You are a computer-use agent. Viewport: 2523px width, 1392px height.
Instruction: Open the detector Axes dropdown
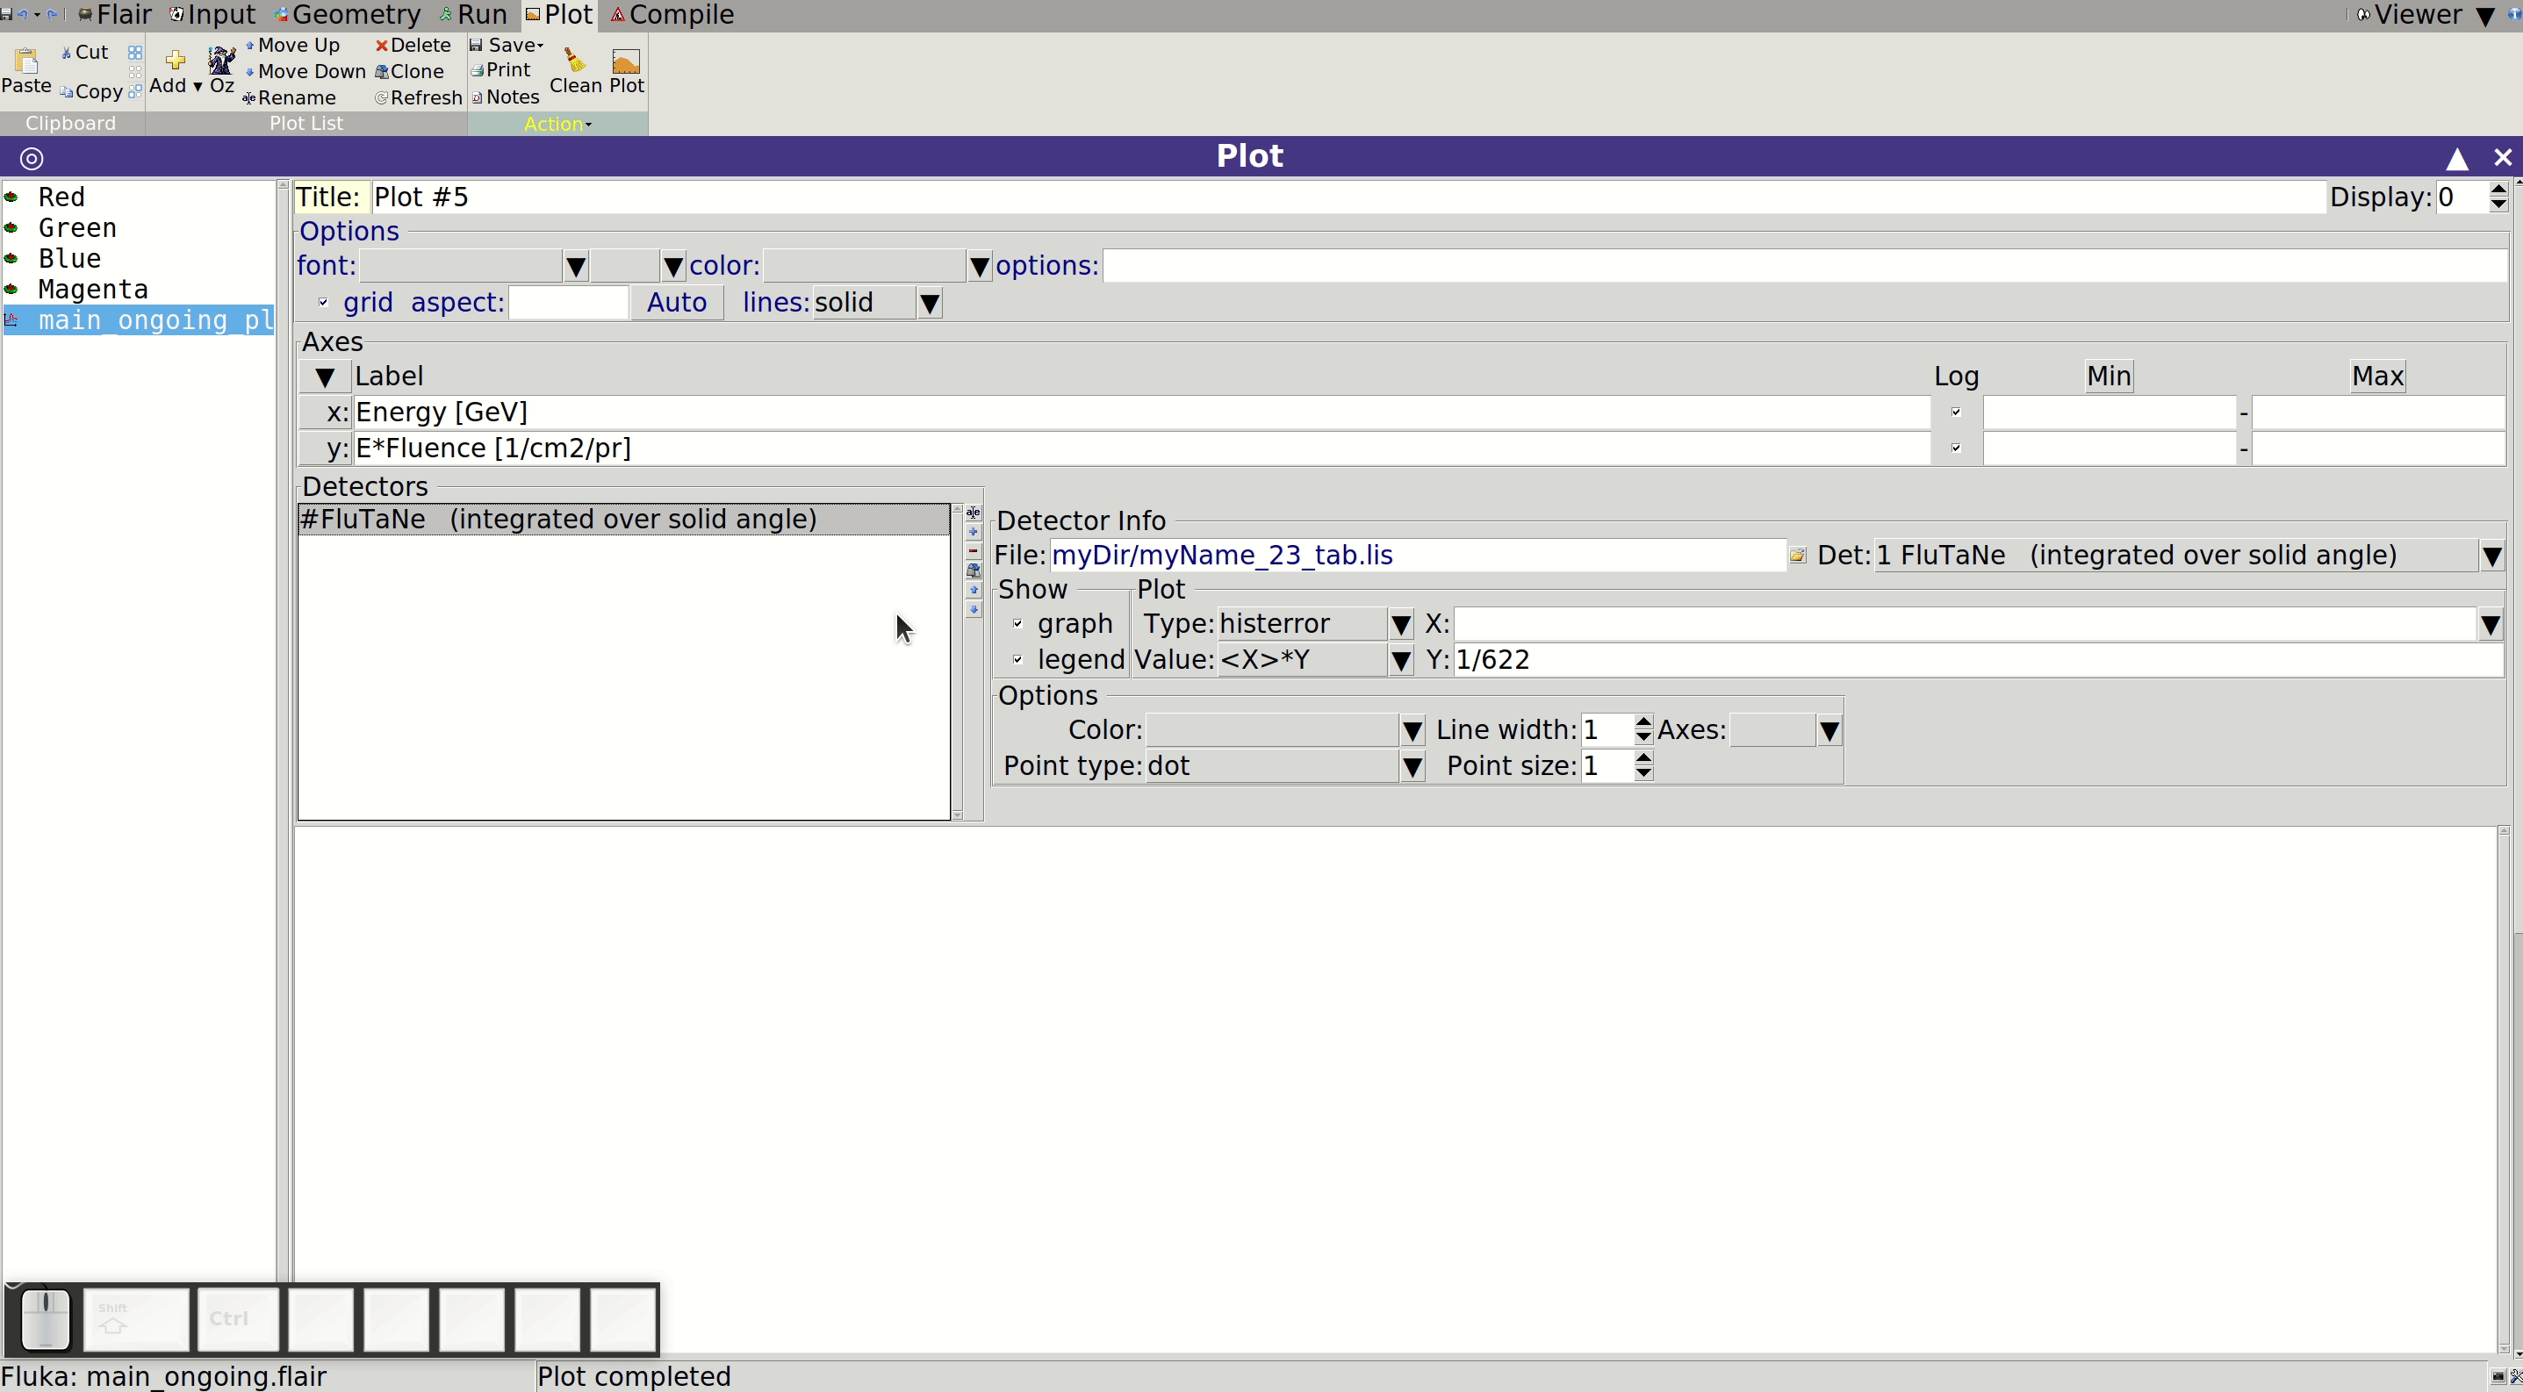click(x=1829, y=730)
